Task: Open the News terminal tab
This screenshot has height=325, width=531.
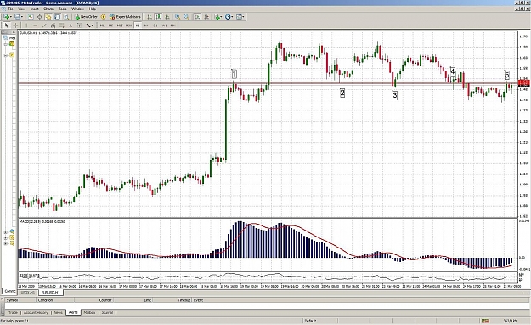Action: pos(59,312)
